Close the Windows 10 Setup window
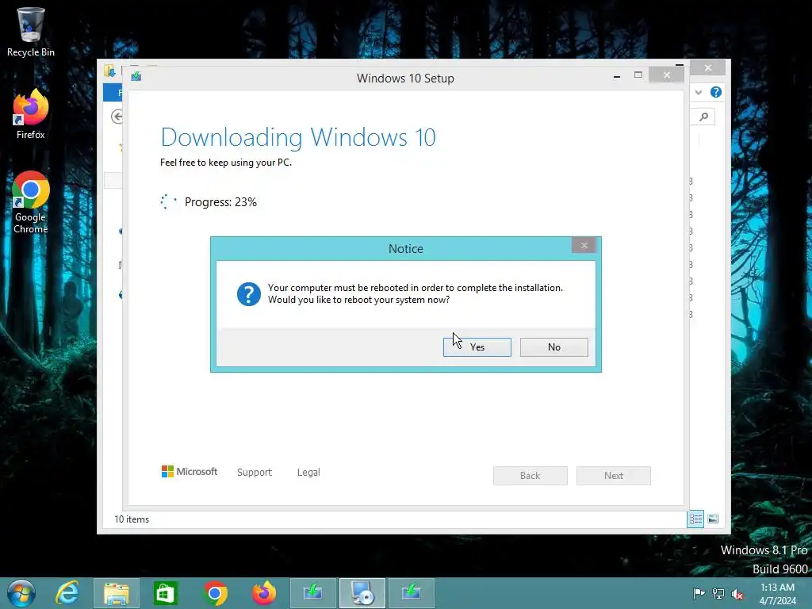The width and height of the screenshot is (812, 609). [x=666, y=75]
